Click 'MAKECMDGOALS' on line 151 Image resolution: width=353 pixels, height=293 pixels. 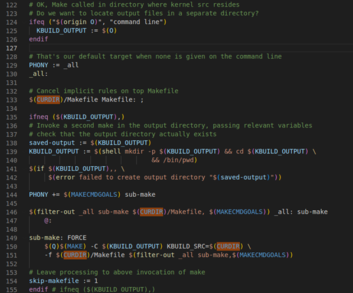tap(263, 255)
